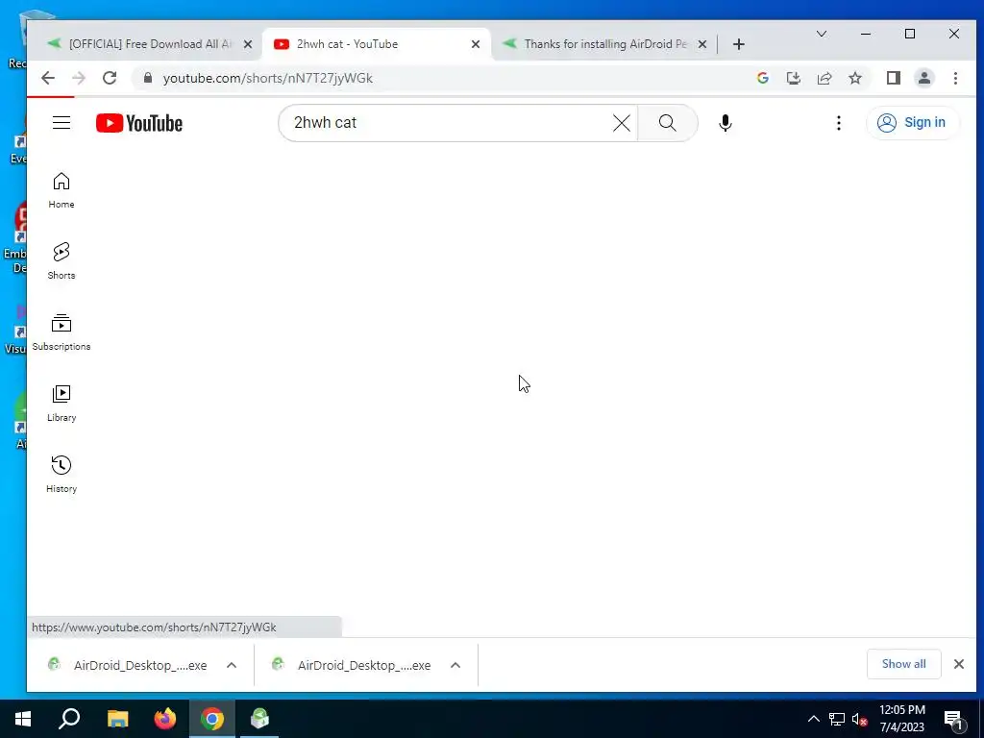
Task: Click the Google icon in address bar
Action: (763, 78)
